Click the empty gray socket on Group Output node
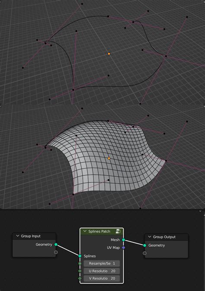 (x=144, y=253)
